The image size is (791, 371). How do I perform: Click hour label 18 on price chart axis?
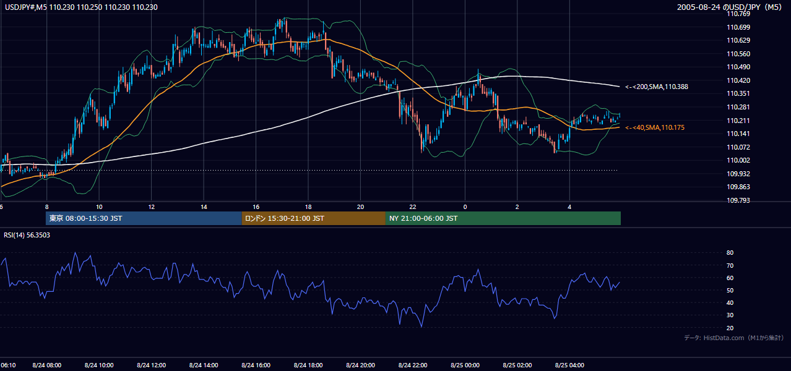point(308,207)
